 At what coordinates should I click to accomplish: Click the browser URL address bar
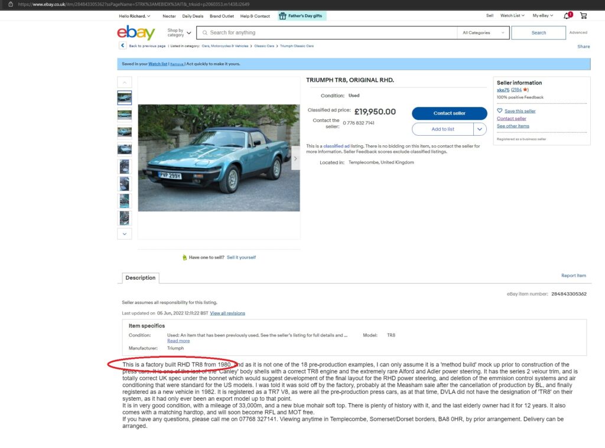pyautogui.click(x=134, y=4)
